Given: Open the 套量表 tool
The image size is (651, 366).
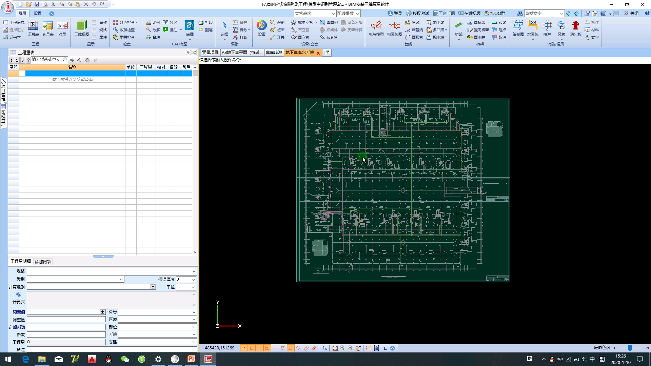Looking at the screenshot, I should (48, 28).
